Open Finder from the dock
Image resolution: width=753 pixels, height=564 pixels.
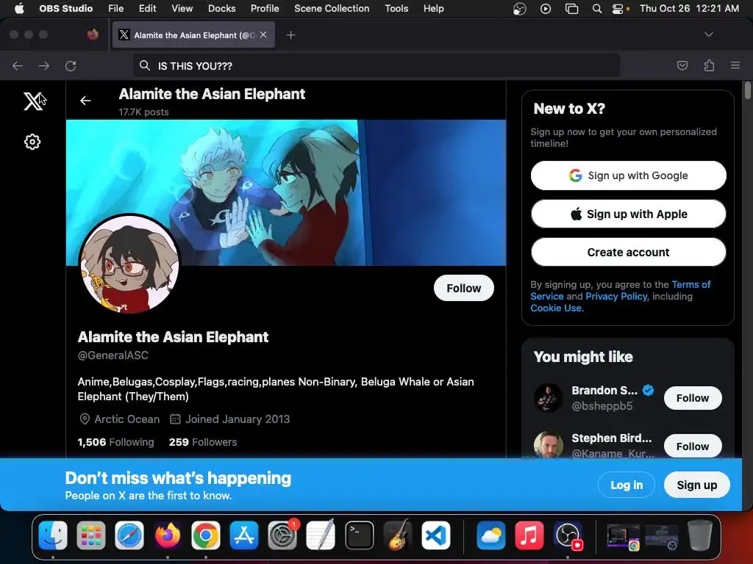[x=53, y=535]
